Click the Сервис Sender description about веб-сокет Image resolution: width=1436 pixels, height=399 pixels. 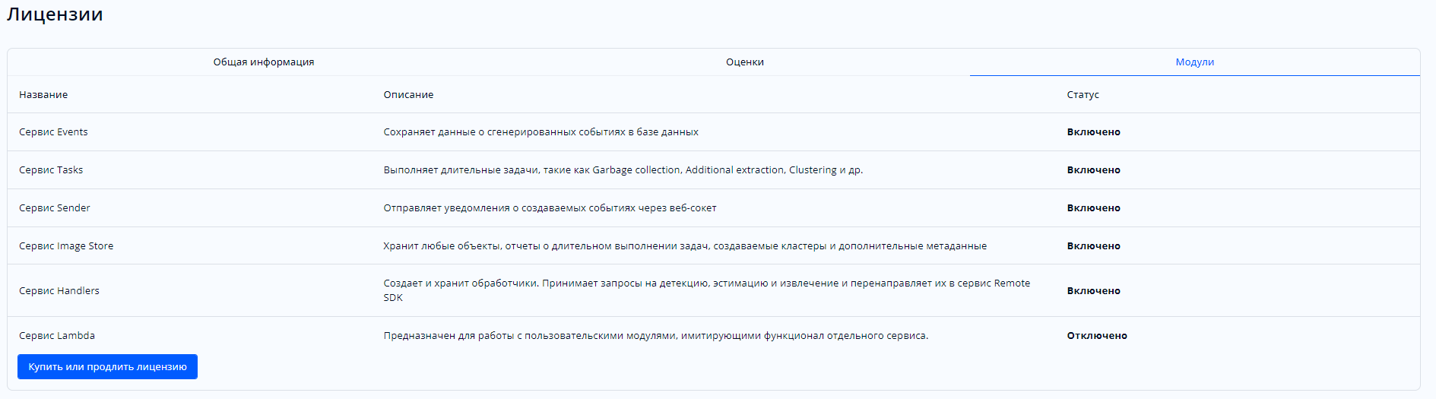coord(550,208)
